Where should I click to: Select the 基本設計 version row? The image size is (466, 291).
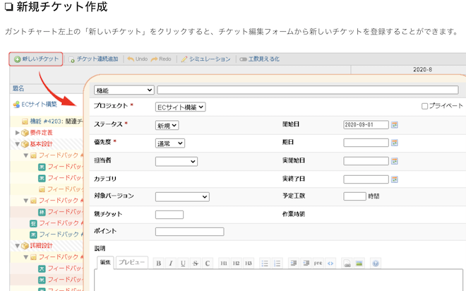(x=42, y=144)
